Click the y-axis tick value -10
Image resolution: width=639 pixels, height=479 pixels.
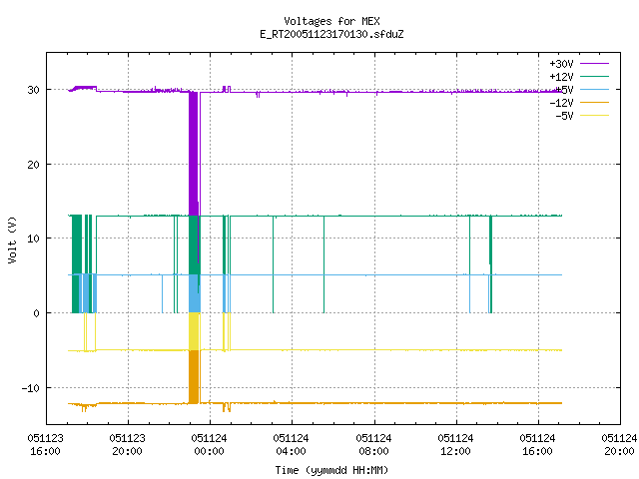click(31, 388)
